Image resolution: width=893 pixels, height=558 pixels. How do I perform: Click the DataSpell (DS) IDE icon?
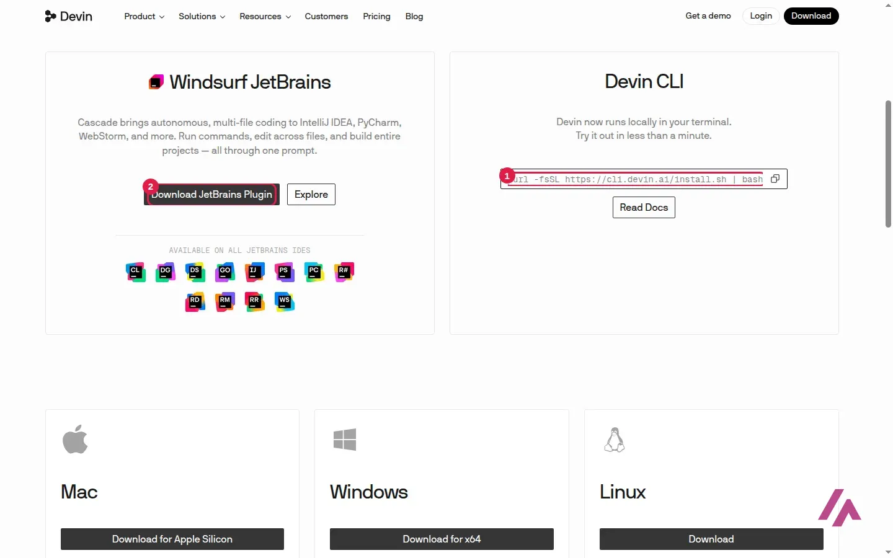(x=195, y=272)
